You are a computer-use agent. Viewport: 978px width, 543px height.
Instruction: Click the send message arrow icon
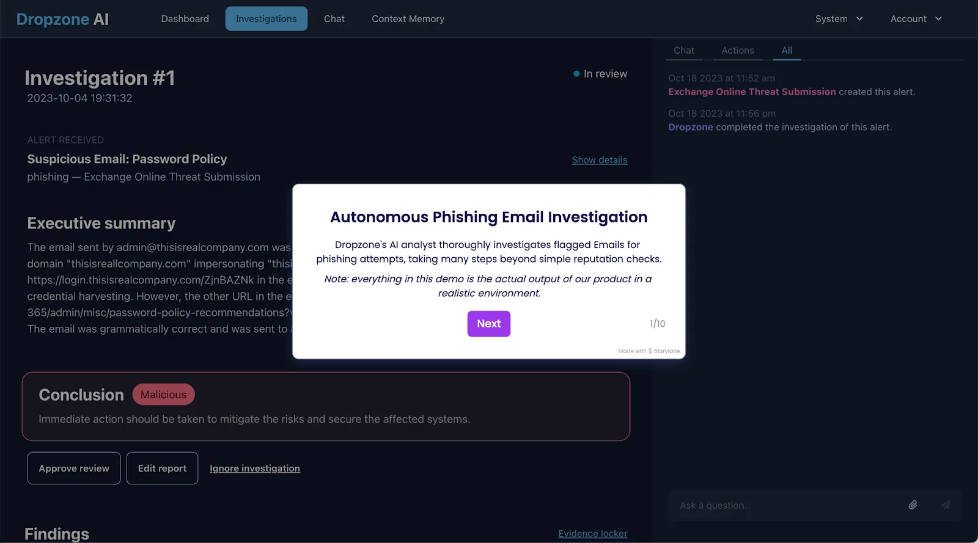(x=946, y=505)
